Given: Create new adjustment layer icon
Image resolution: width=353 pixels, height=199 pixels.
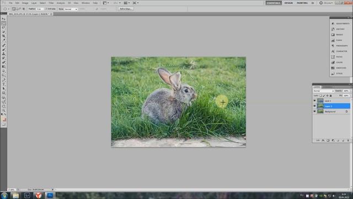Looking at the screenshot, I should pyautogui.click(x=333, y=140).
